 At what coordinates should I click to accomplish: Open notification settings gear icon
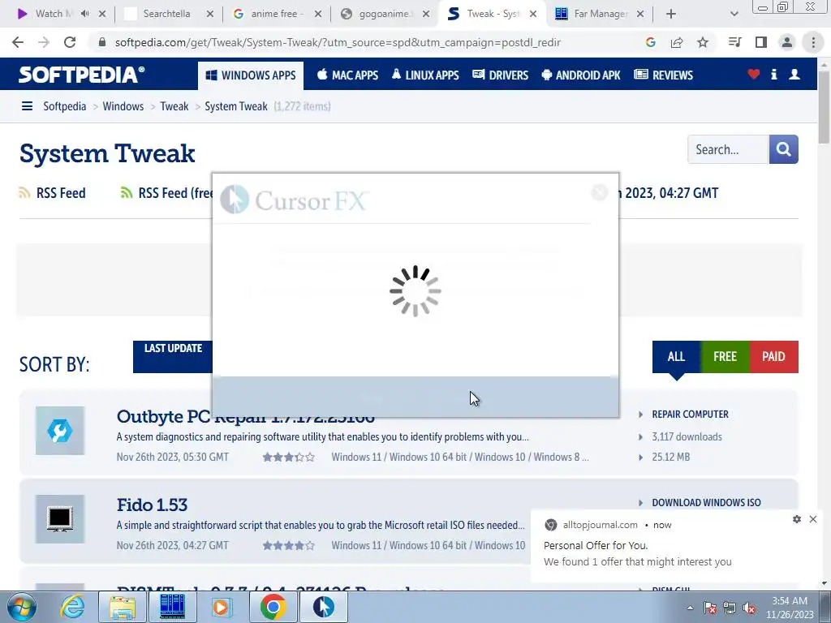coord(797,519)
